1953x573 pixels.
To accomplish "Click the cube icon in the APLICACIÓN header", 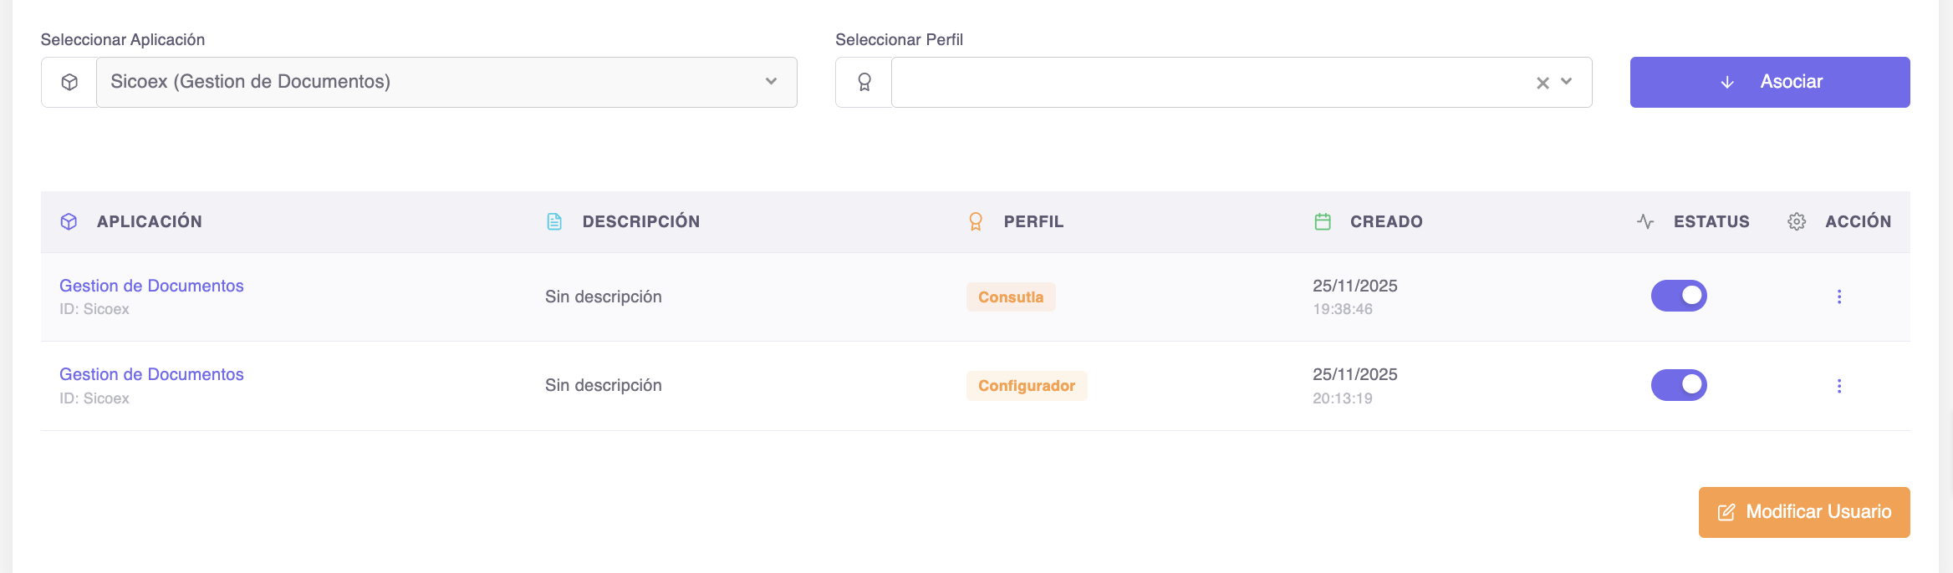I will point(69,221).
